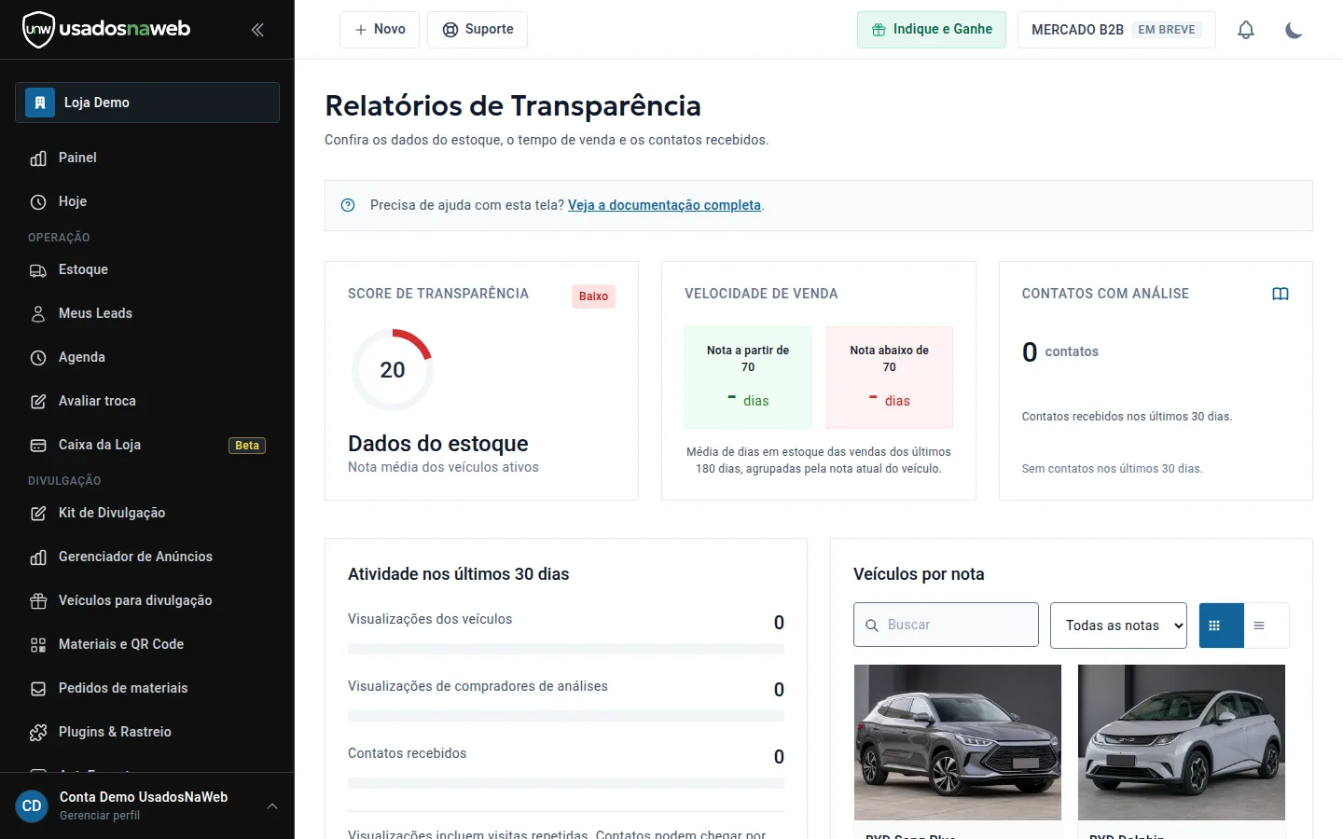
Task: Collapse the sidebar with double-chevron icon
Action: pos(257,30)
